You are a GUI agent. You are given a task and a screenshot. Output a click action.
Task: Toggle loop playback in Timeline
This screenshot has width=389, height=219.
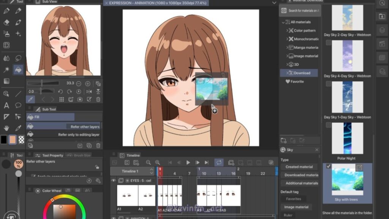pos(219,163)
